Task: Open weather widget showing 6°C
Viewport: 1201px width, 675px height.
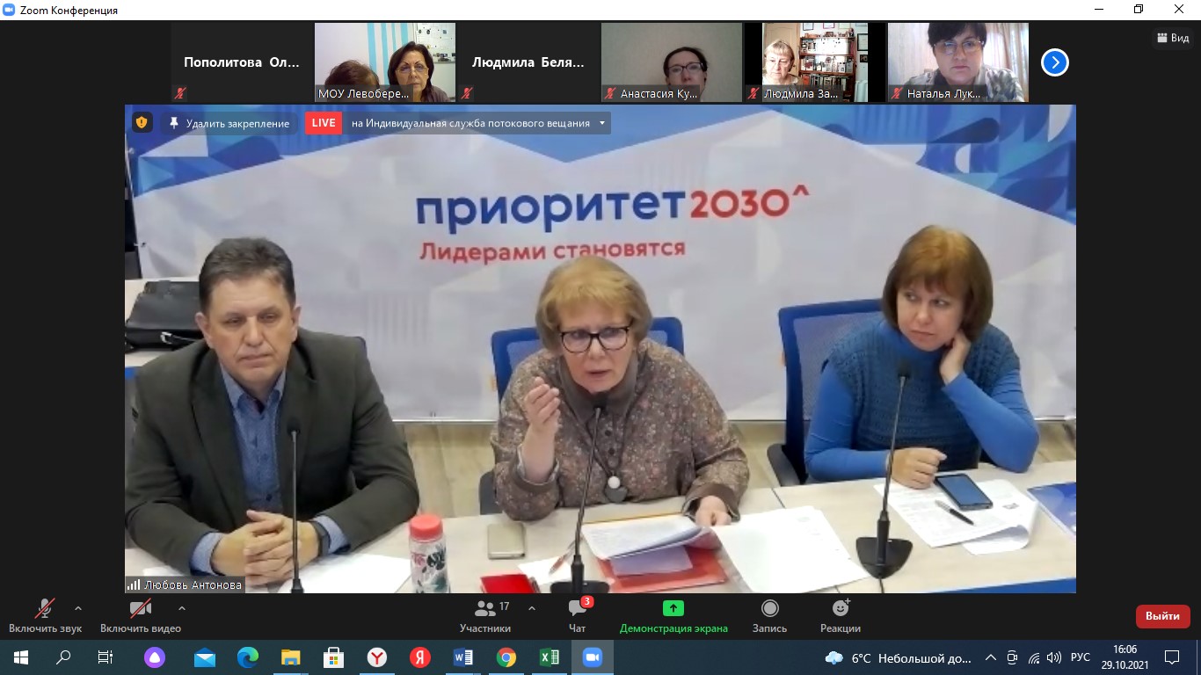Action: [x=898, y=657]
